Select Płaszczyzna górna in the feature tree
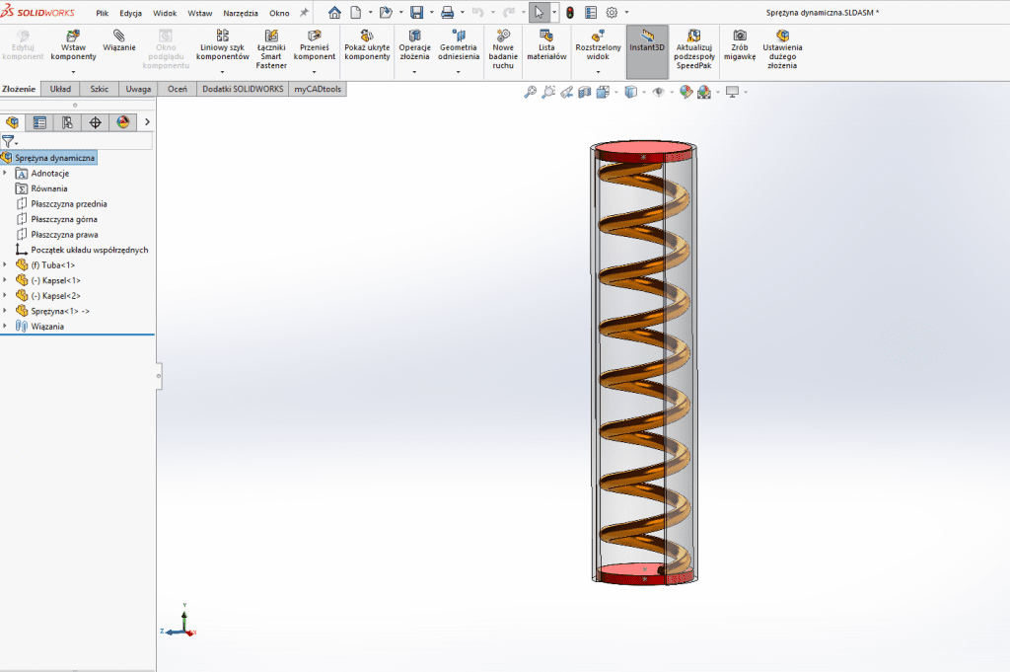Image resolution: width=1010 pixels, height=672 pixels. (63, 219)
